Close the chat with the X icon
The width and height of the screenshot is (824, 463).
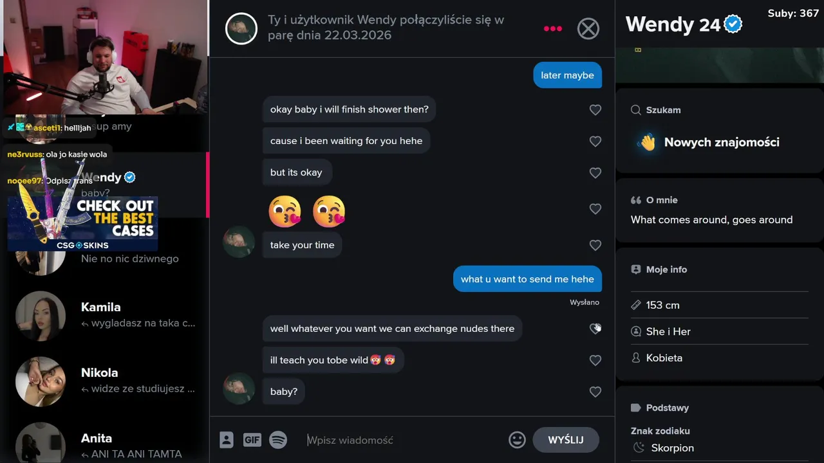[588, 28]
